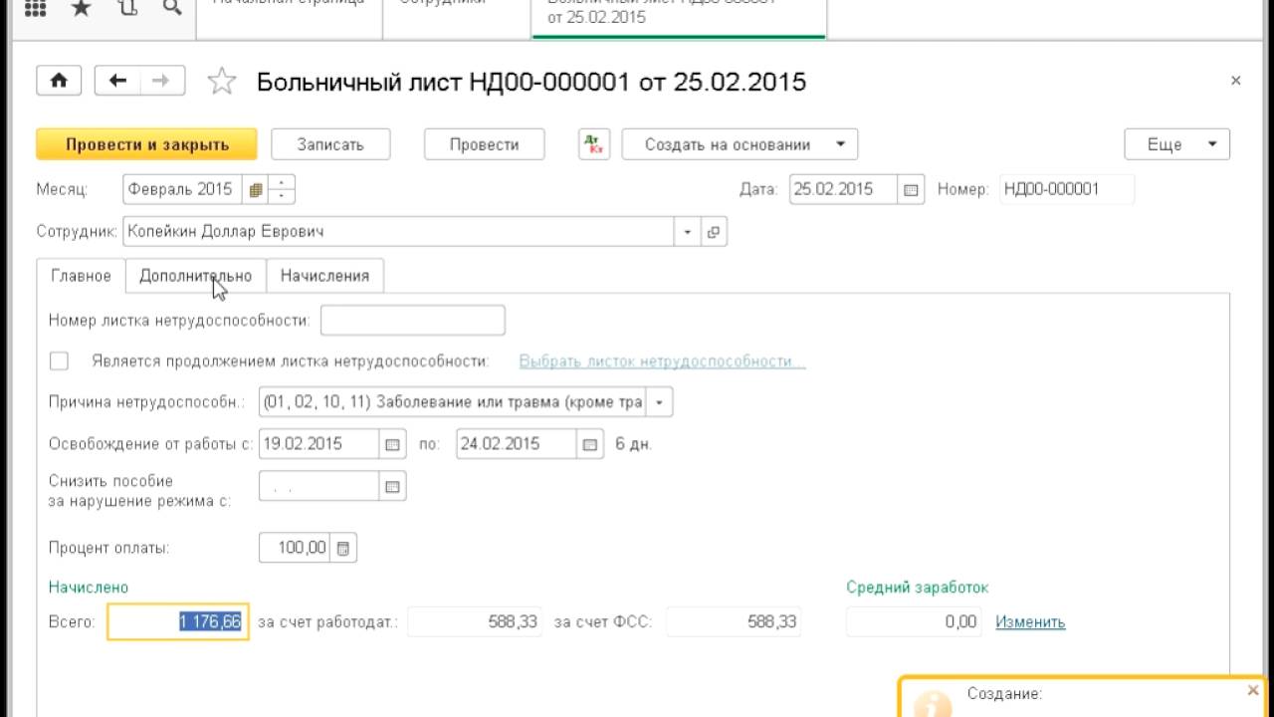Click the info icon in the notification
Viewport: 1274px width, 717px height.
pos(933,704)
